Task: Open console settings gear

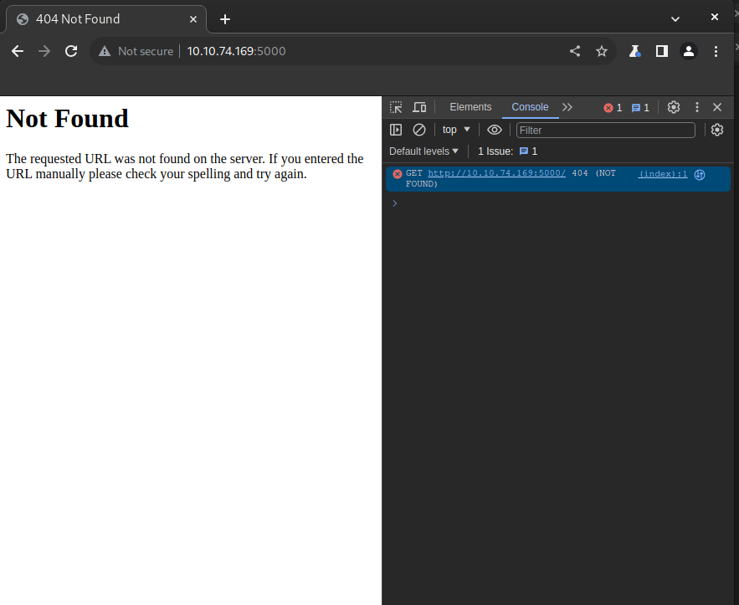Action: point(717,130)
